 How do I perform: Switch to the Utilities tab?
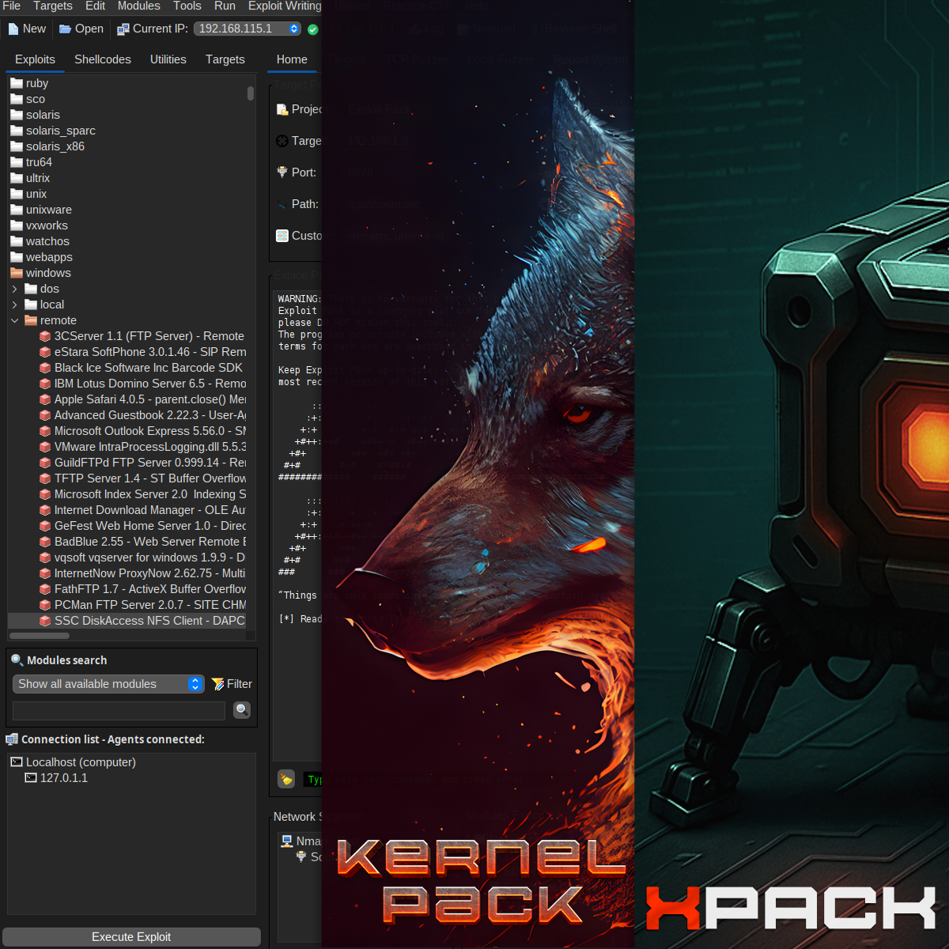tap(168, 59)
